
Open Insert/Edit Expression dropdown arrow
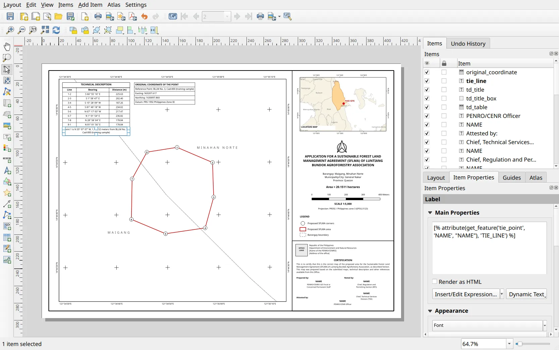pyautogui.click(x=502, y=294)
